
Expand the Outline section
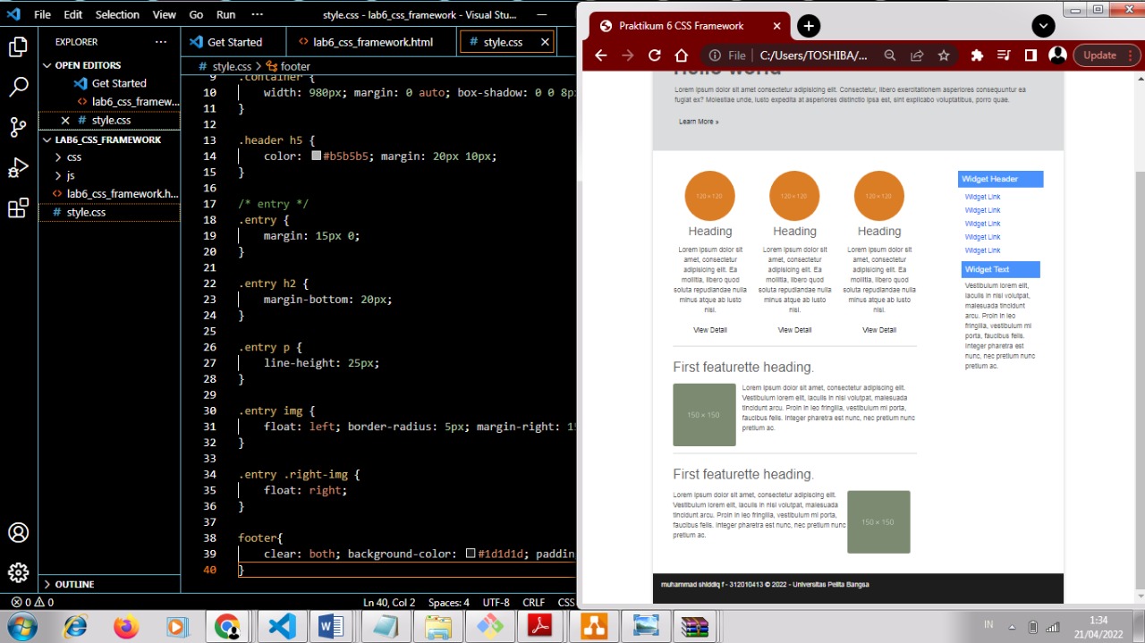[109, 584]
